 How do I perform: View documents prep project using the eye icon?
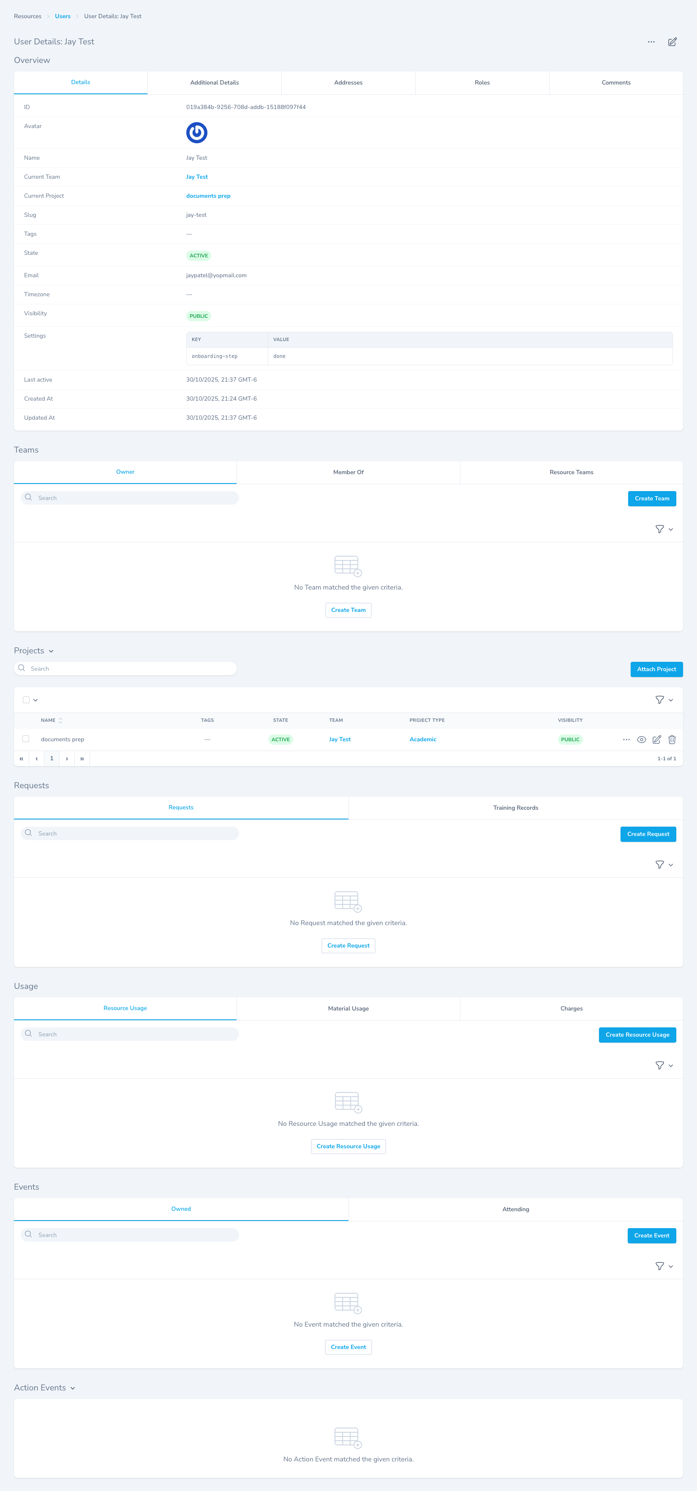point(642,739)
